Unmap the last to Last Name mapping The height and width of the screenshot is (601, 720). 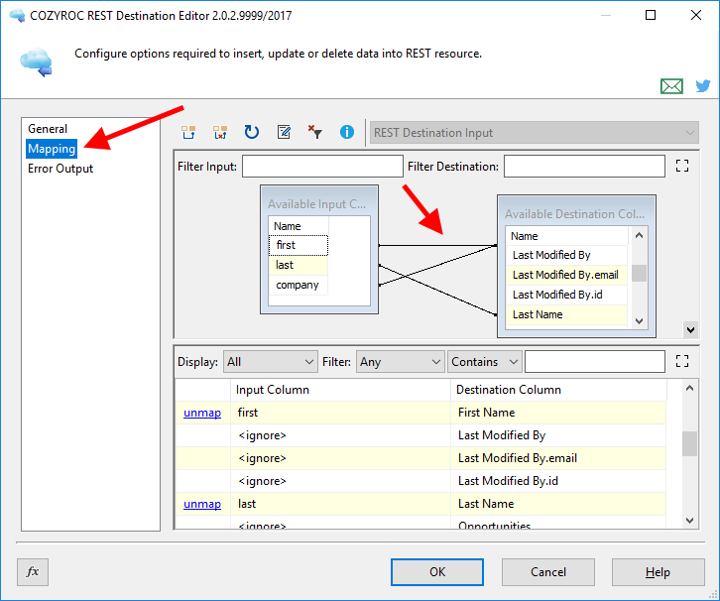[202, 504]
